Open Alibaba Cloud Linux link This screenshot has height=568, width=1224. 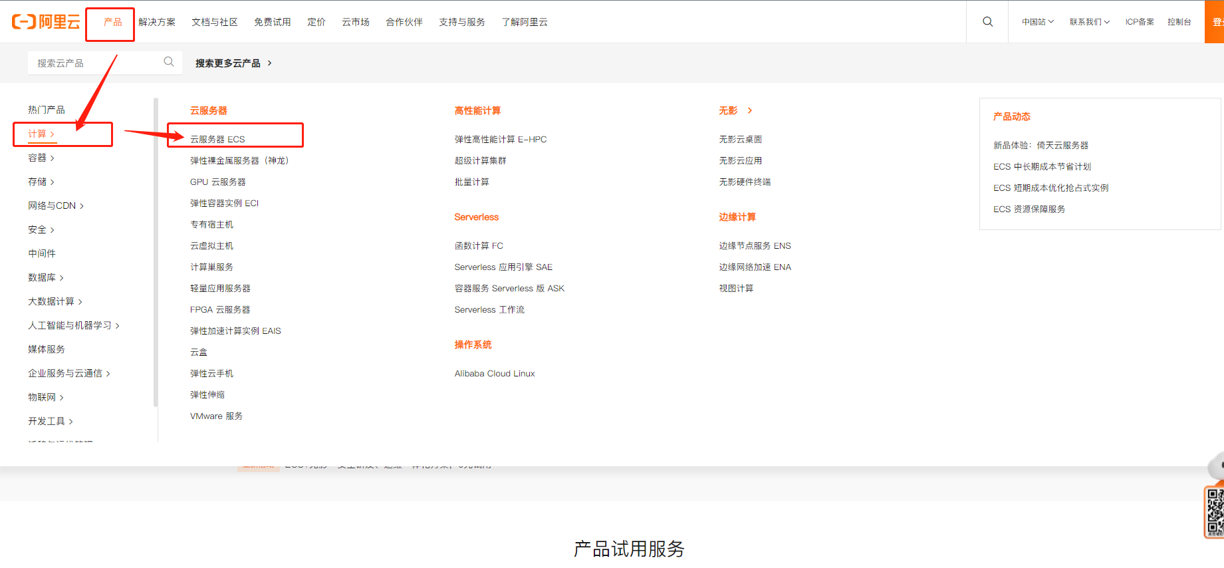495,373
